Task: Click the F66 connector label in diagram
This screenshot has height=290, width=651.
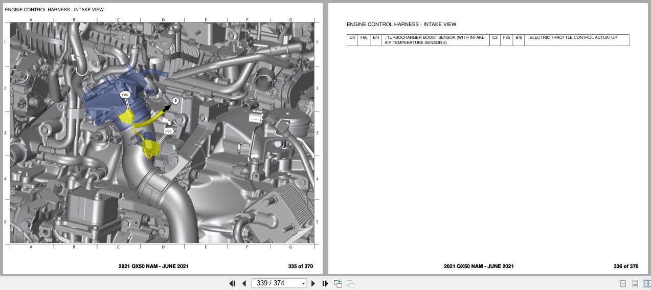Action: pos(168,131)
